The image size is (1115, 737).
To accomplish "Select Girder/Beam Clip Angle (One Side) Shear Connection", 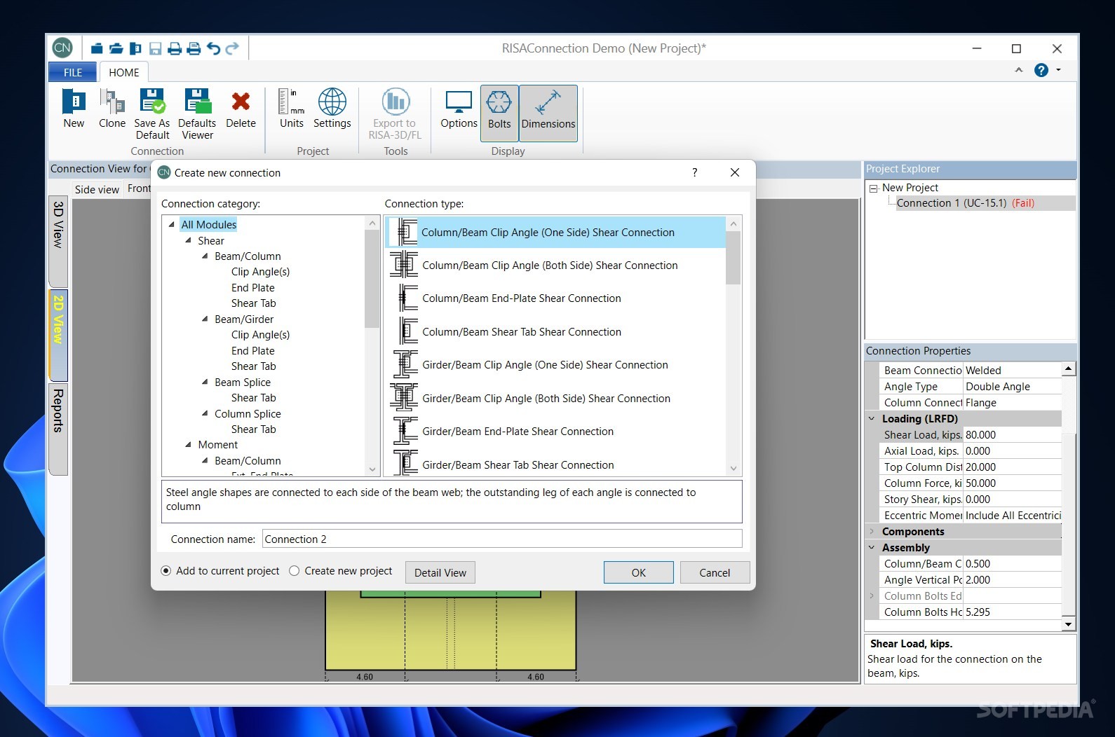I will pyautogui.click(x=555, y=365).
